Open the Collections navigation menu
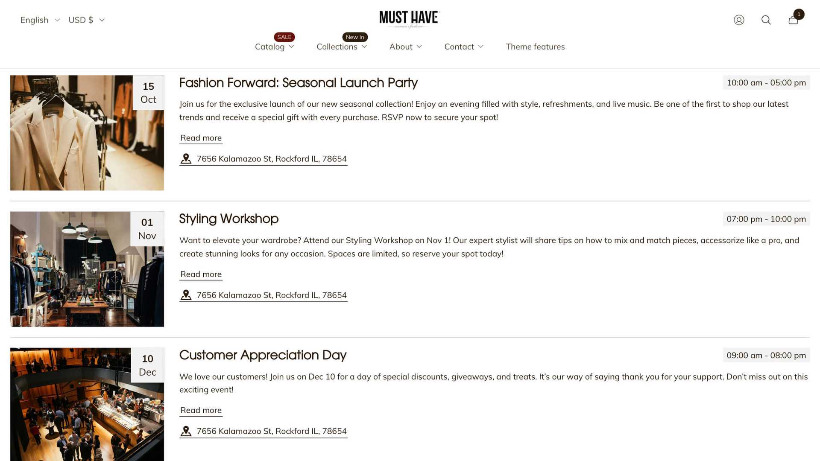The height and width of the screenshot is (461, 820). (x=342, y=47)
